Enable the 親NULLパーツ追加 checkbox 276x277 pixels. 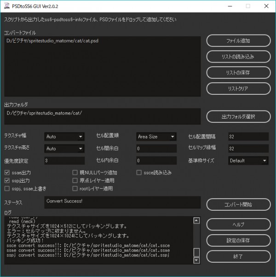[75, 173]
